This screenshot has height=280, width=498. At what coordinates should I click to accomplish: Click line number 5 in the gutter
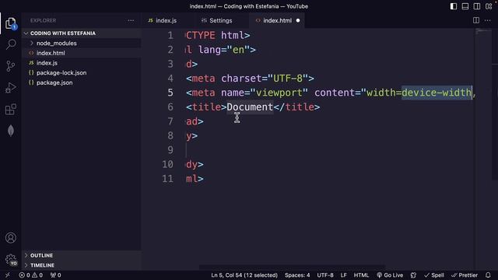(170, 93)
